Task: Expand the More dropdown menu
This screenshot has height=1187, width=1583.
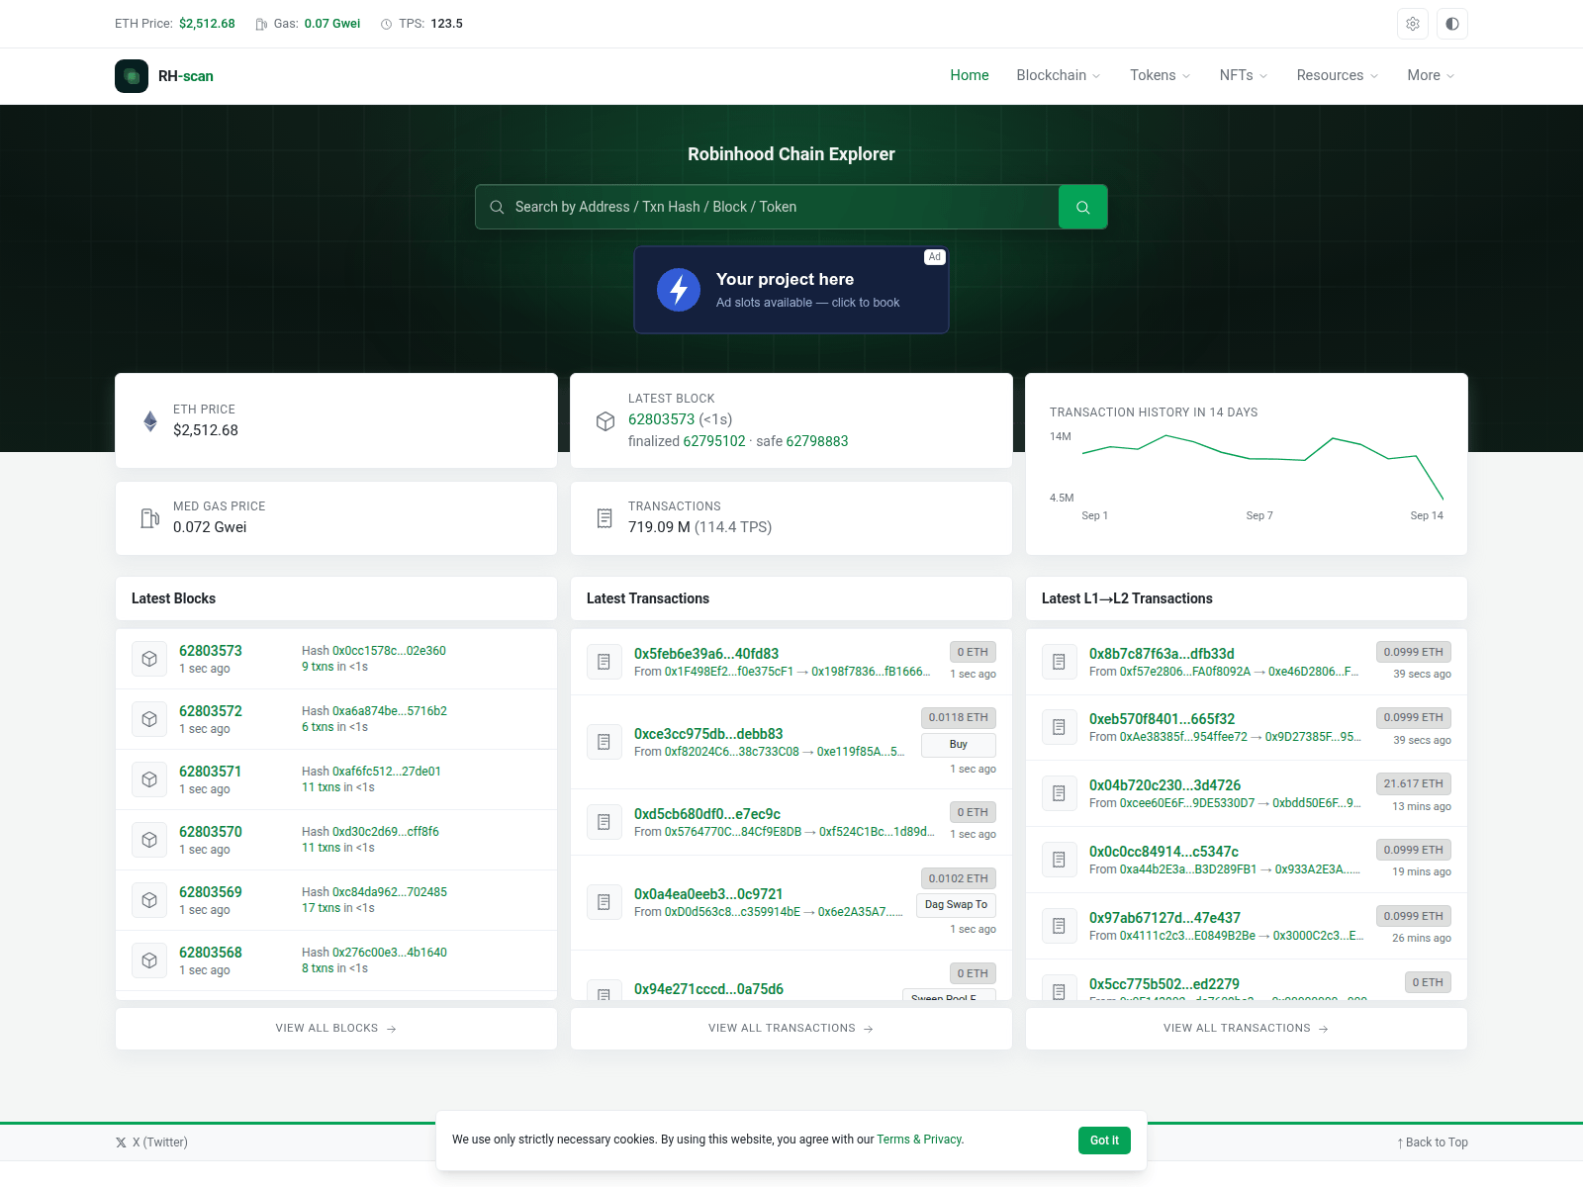Action: (1432, 75)
